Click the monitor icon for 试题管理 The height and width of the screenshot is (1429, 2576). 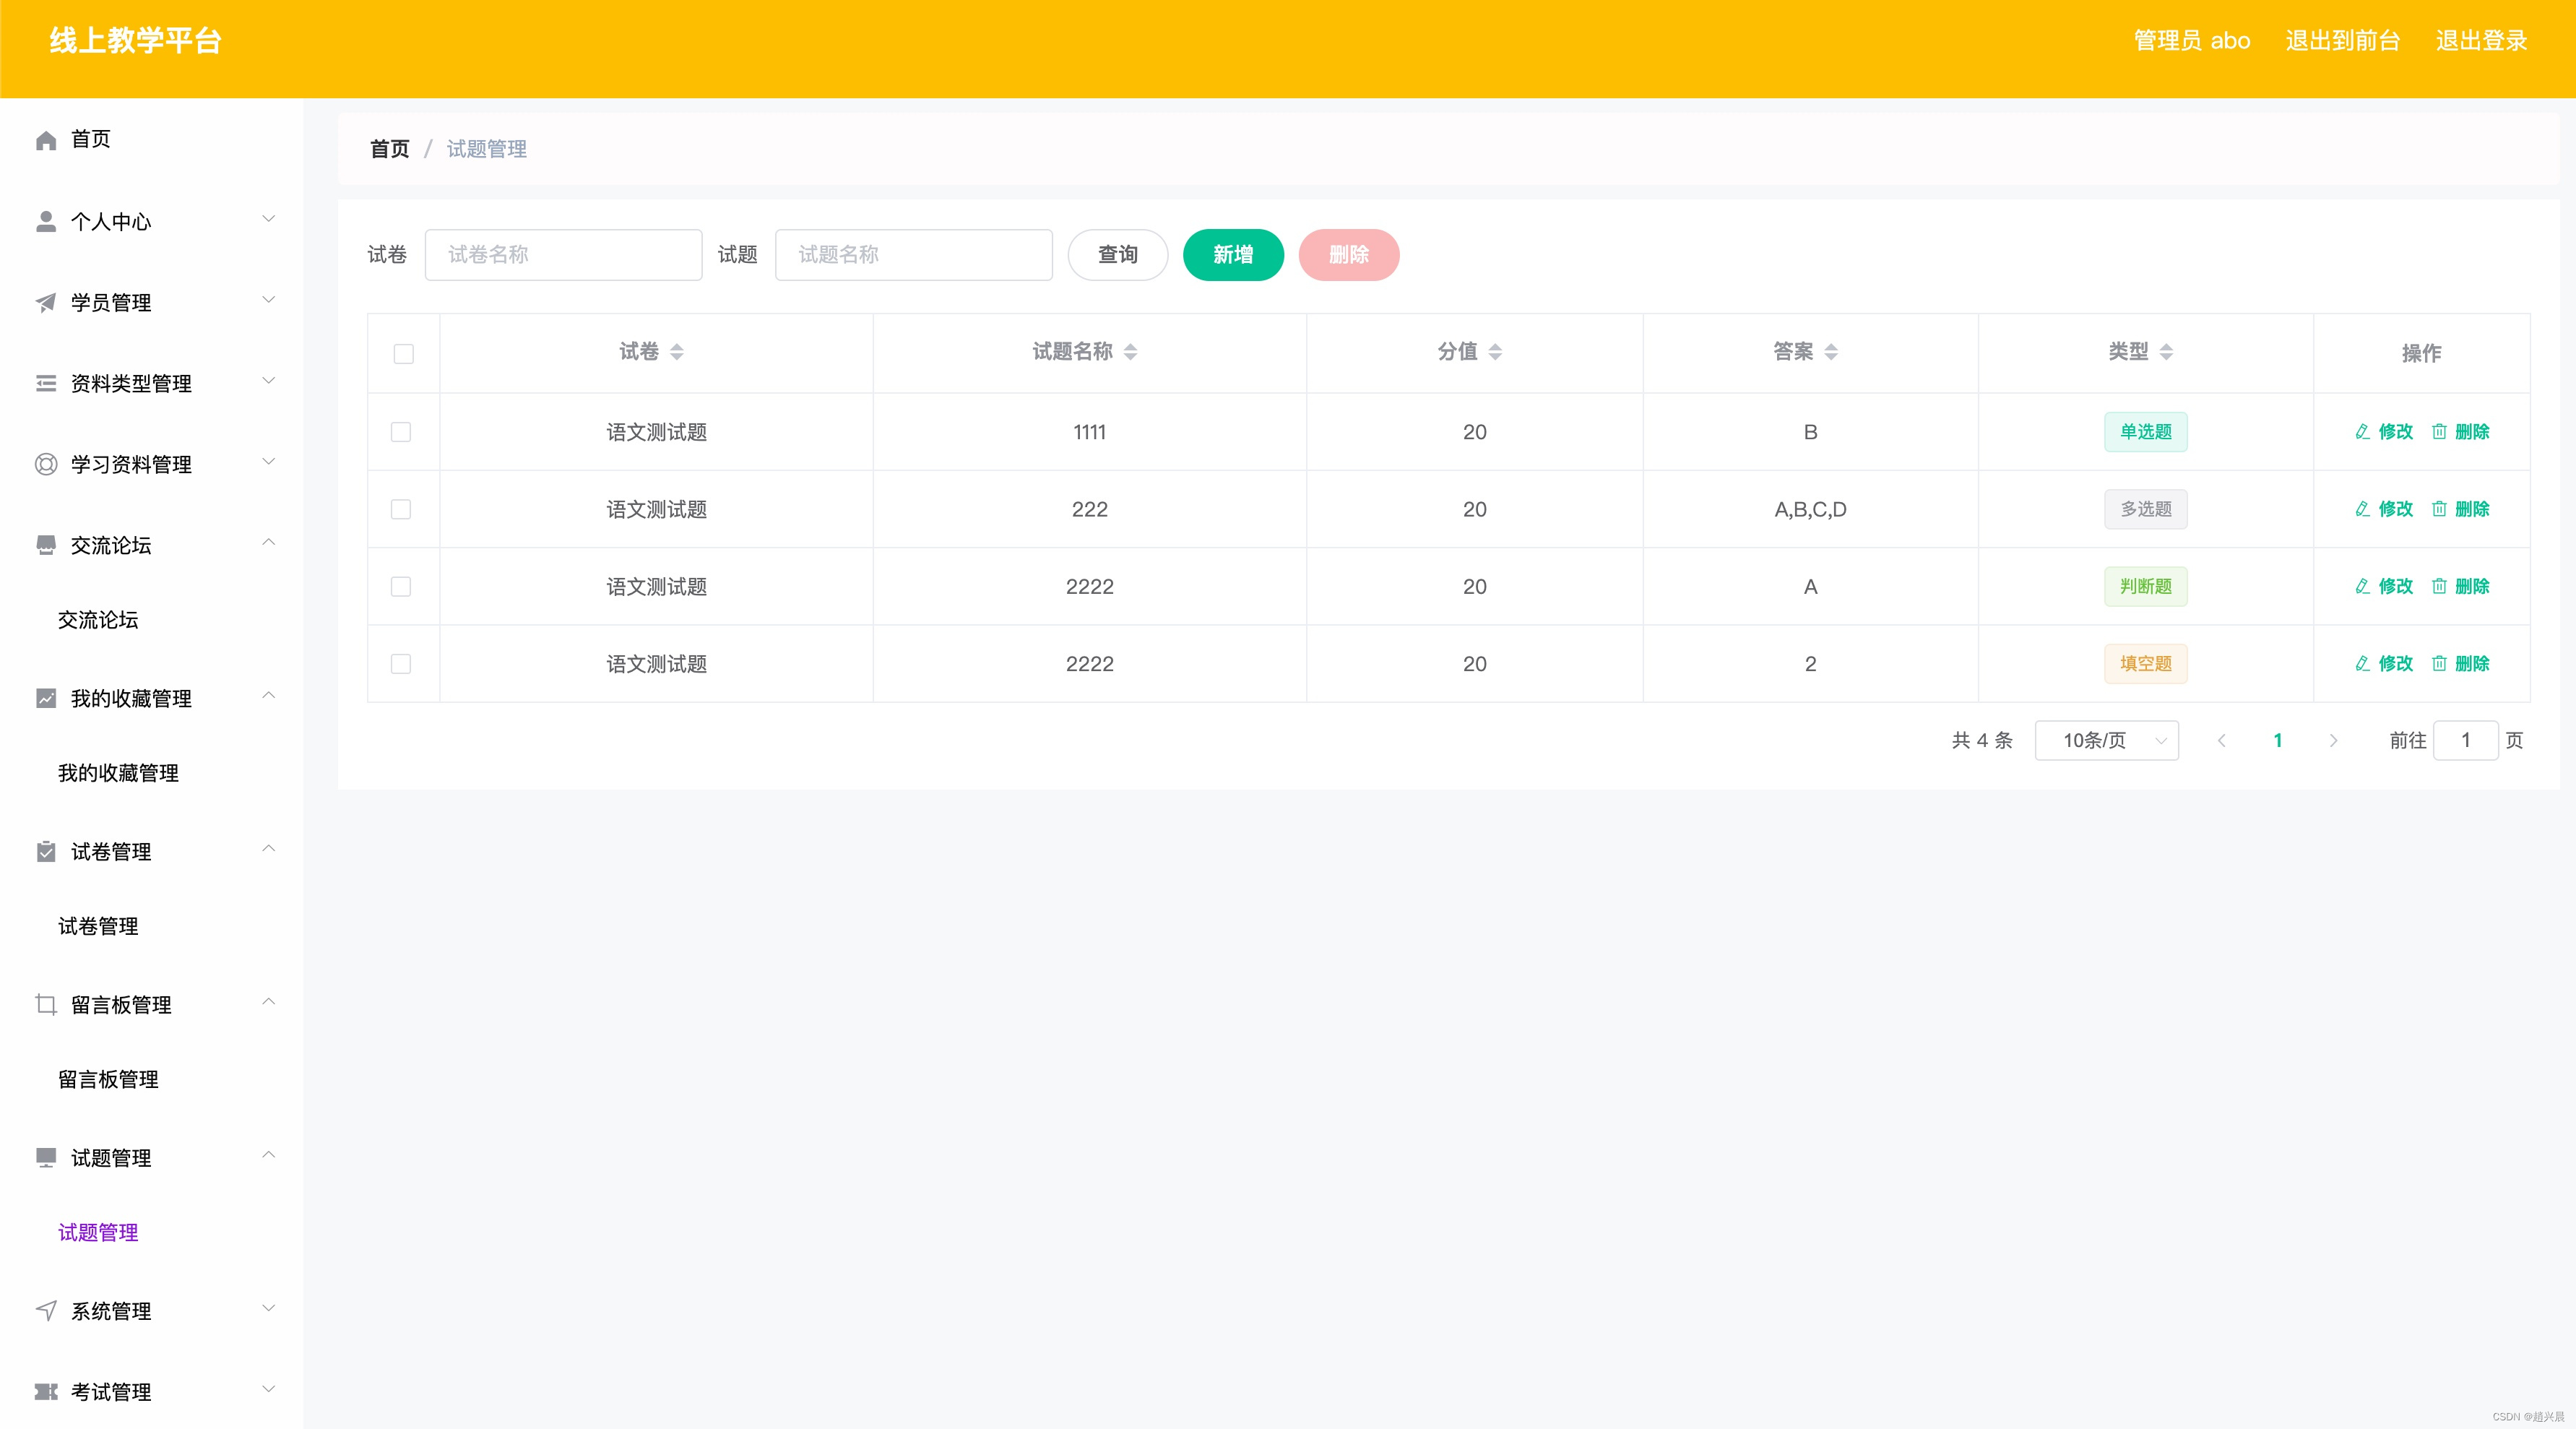point(46,1158)
